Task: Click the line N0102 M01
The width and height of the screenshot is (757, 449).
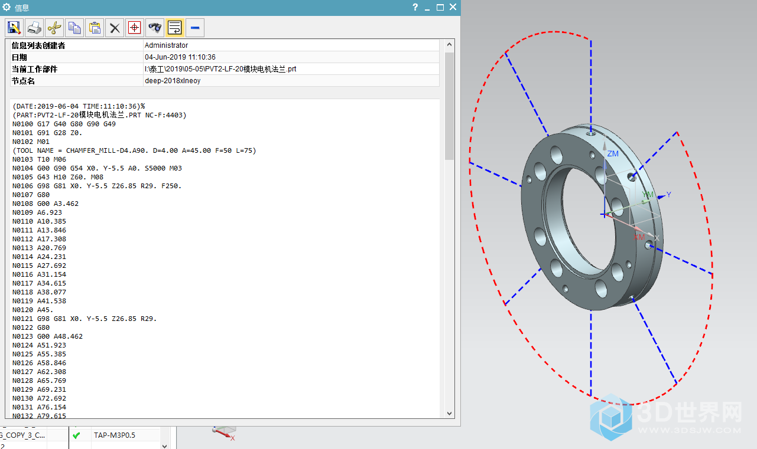Action: [x=31, y=142]
